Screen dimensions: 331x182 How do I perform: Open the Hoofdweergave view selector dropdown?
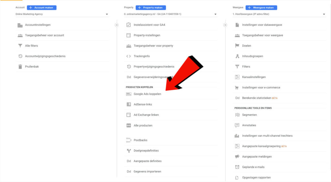tap(279, 14)
